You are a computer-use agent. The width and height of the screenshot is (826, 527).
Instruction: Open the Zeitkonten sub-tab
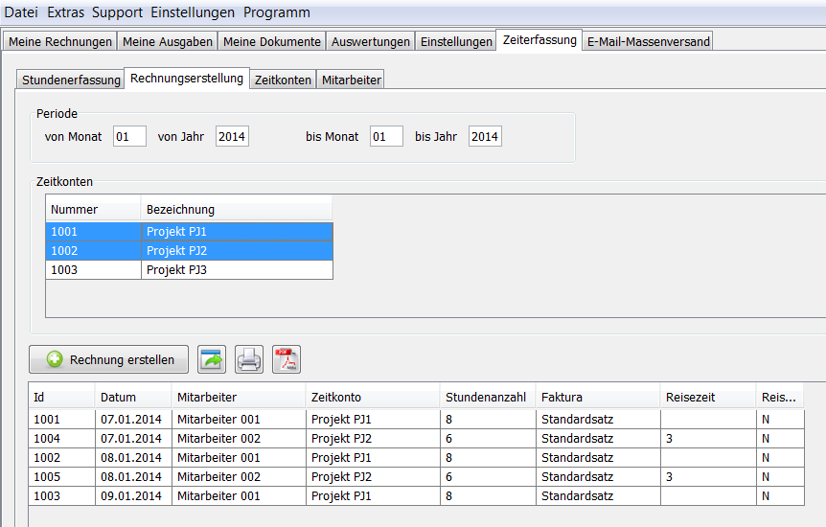pos(283,80)
